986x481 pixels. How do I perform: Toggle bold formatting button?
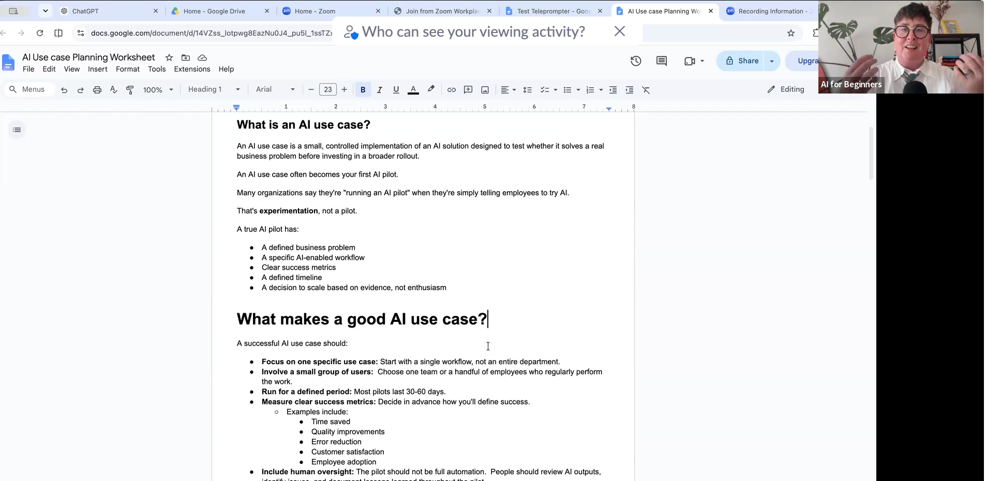pos(363,90)
